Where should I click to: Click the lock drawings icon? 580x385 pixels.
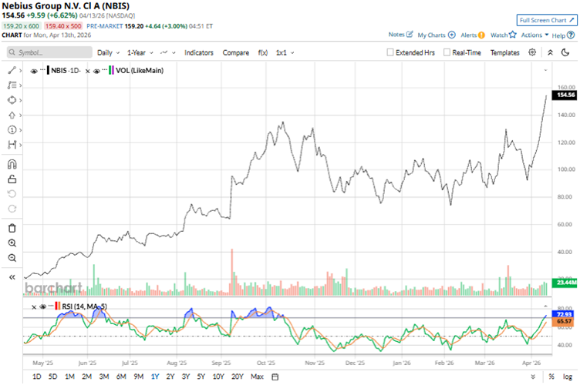point(12,179)
